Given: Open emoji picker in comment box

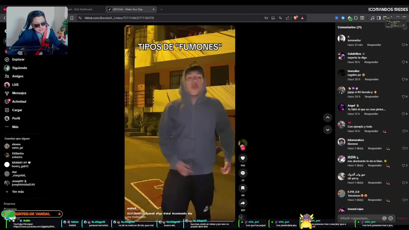Looking at the screenshot, I should point(390,218).
